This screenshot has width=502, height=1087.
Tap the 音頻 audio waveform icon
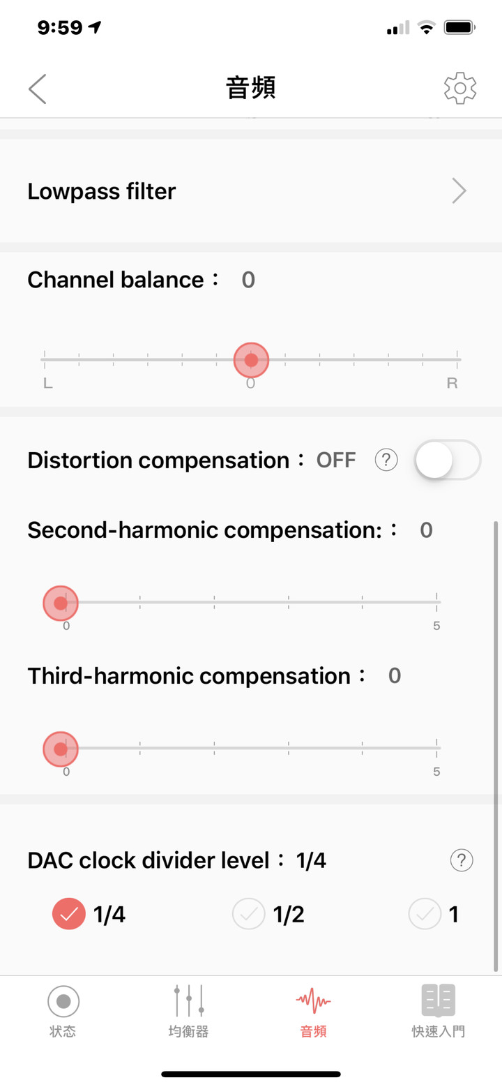coord(313,1001)
